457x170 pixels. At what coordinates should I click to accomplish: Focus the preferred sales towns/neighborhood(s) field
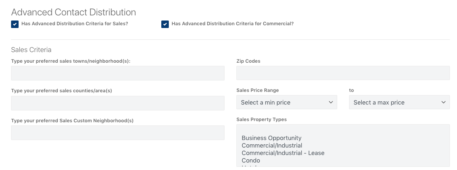(117, 73)
